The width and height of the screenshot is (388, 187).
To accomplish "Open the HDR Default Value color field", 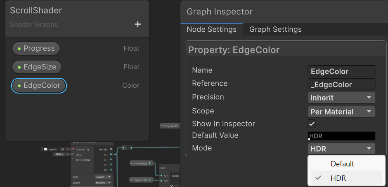I will tap(341, 136).
